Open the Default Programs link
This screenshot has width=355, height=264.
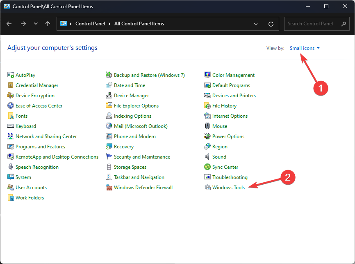231,85
